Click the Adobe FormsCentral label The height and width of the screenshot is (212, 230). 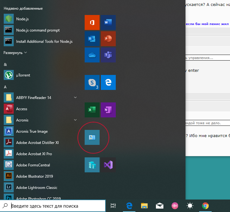click(x=33, y=165)
